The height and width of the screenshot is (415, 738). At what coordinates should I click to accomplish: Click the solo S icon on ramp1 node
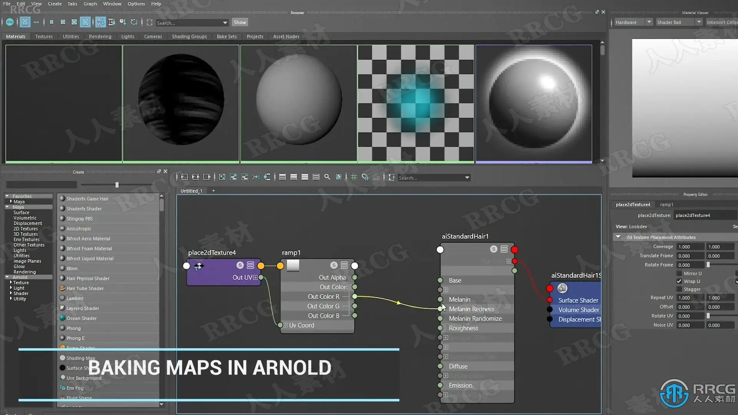click(x=334, y=266)
